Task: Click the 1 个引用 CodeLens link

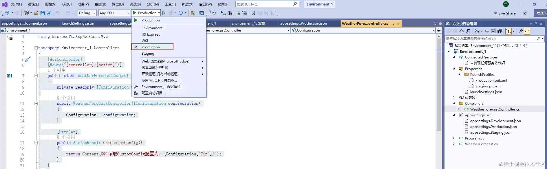Action: pyautogui.click(x=56, y=70)
